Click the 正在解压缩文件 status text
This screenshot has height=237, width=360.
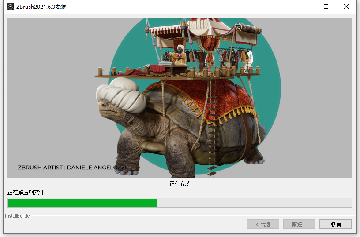pyautogui.click(x=26, y=192)
